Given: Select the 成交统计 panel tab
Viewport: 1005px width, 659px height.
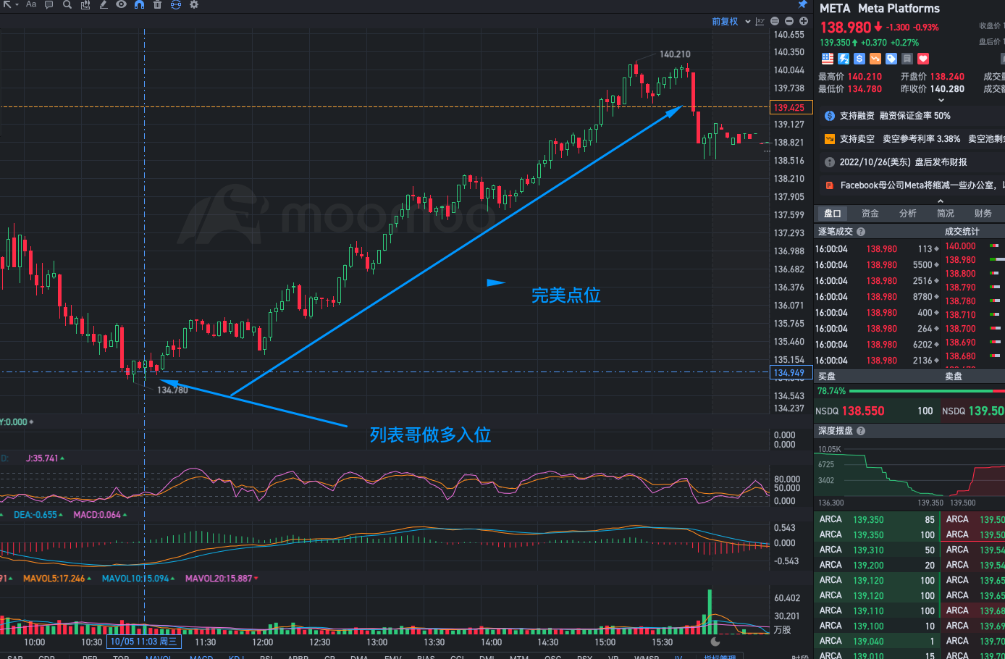Looking at the screenshot, I should pos(962,232).
